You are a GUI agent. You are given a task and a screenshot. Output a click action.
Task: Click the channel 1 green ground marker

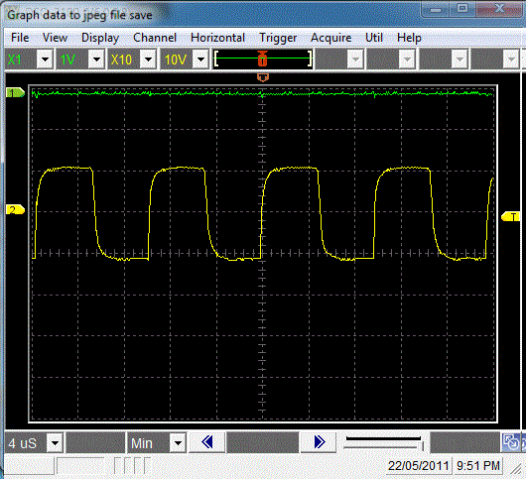tap(16, 92)
